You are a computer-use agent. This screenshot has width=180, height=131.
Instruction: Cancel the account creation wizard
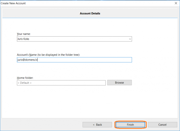coord(163,125)
